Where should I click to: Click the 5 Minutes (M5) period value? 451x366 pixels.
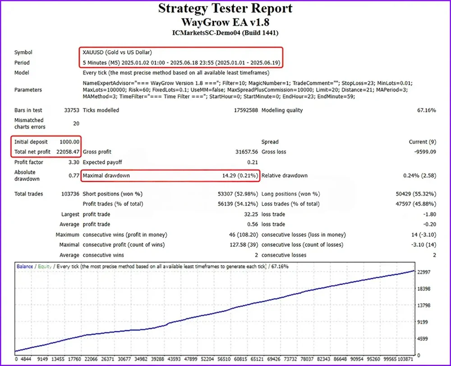tap(181, 62)
